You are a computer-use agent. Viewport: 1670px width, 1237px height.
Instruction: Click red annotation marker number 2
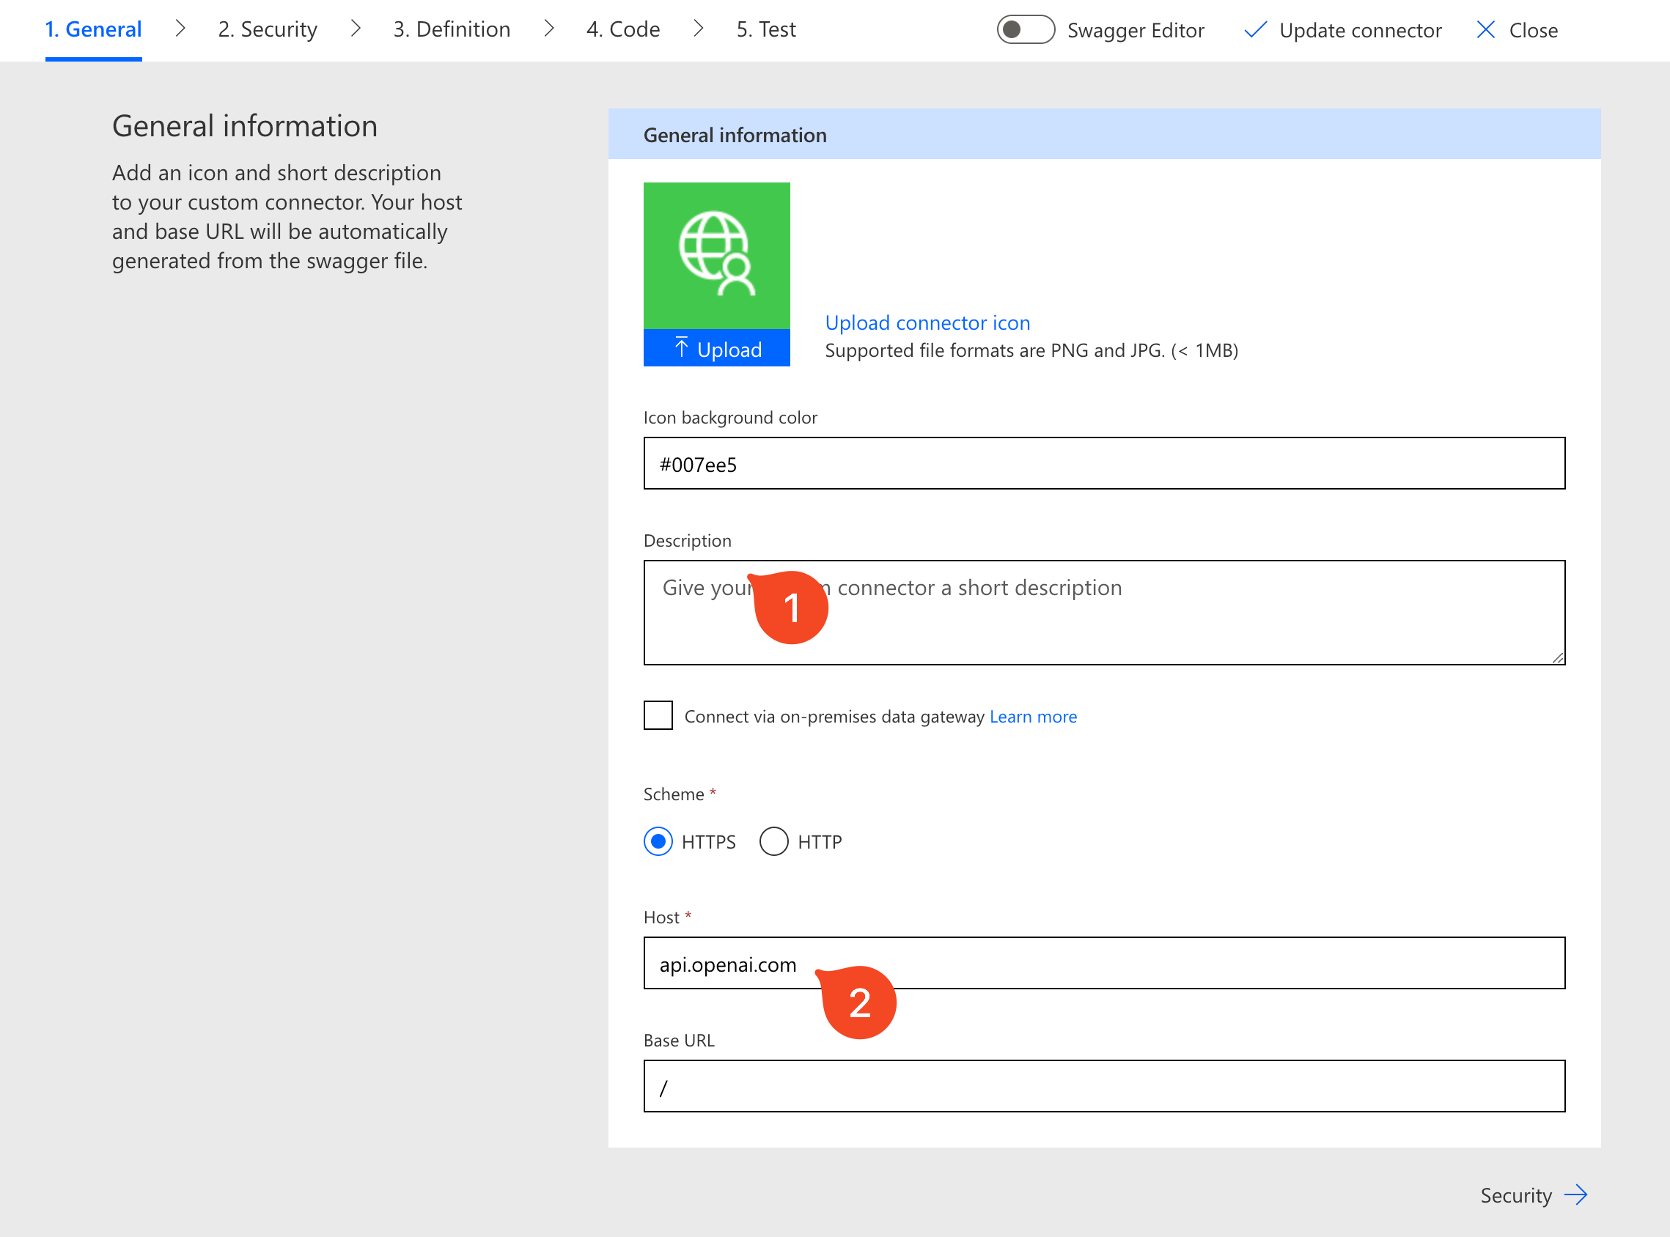tap(859, 1002)
